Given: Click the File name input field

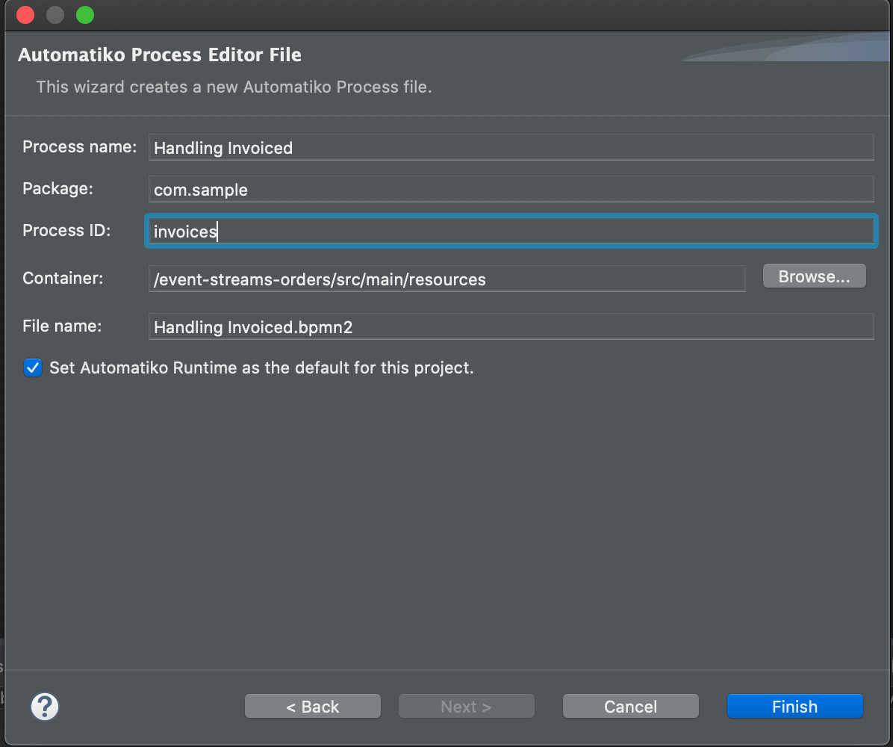Looking at the screenshot, I should click(x=511, y=327).
